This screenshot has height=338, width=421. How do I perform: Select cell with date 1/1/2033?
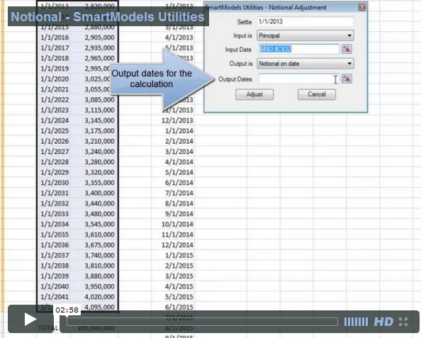(x=55, y=214)
